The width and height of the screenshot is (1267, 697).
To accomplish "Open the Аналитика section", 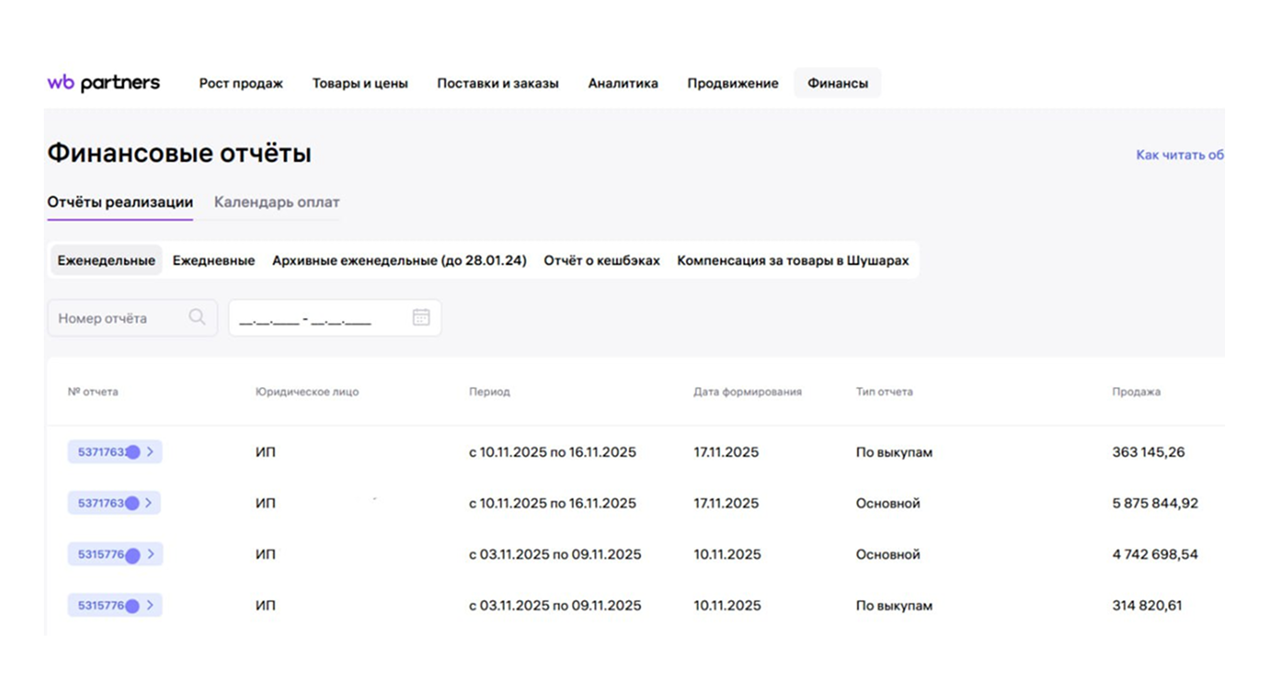I will [622, 83].
